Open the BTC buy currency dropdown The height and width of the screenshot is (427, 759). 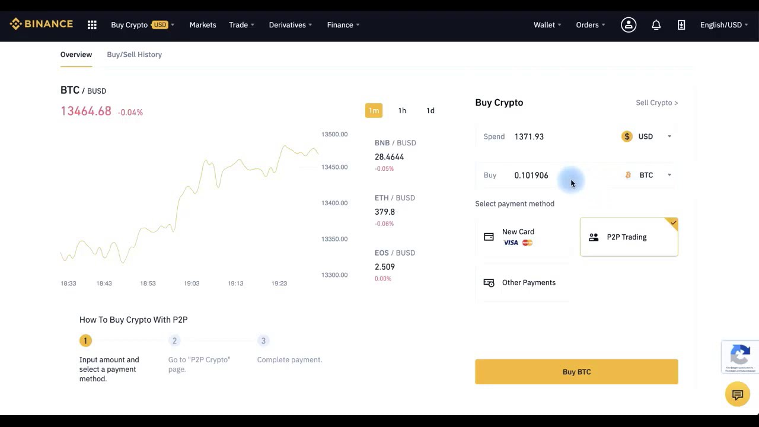pos(648,175)
